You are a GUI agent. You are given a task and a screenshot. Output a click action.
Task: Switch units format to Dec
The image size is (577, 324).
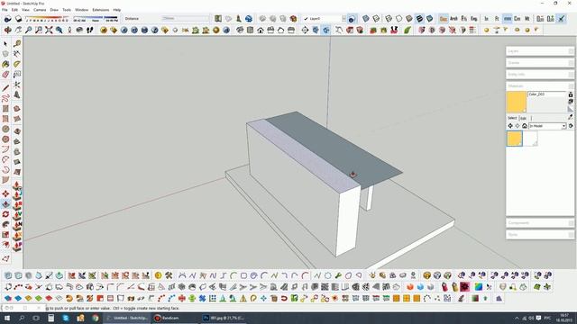[x=444, y=18]
